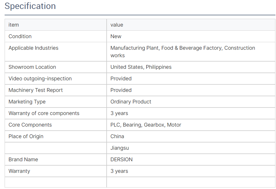
Task: Select the Brand Name label
Action: (x=23, y=160)
